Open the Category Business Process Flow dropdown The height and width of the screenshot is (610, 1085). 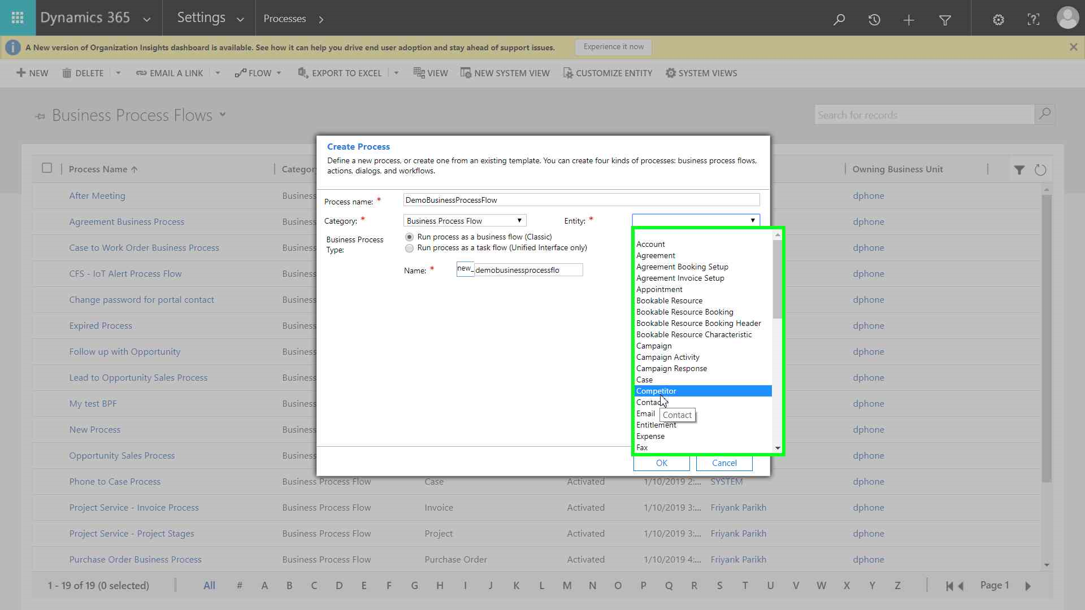tap(465, 221)
